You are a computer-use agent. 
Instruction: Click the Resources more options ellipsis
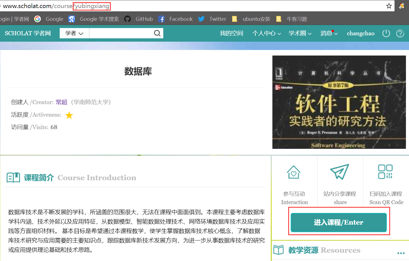(x=401, y=253)
